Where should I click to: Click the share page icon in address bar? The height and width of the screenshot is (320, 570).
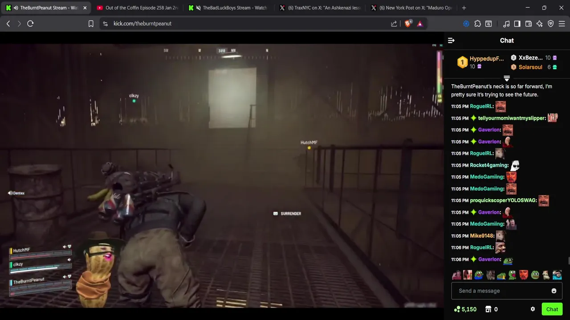[394, 24]
